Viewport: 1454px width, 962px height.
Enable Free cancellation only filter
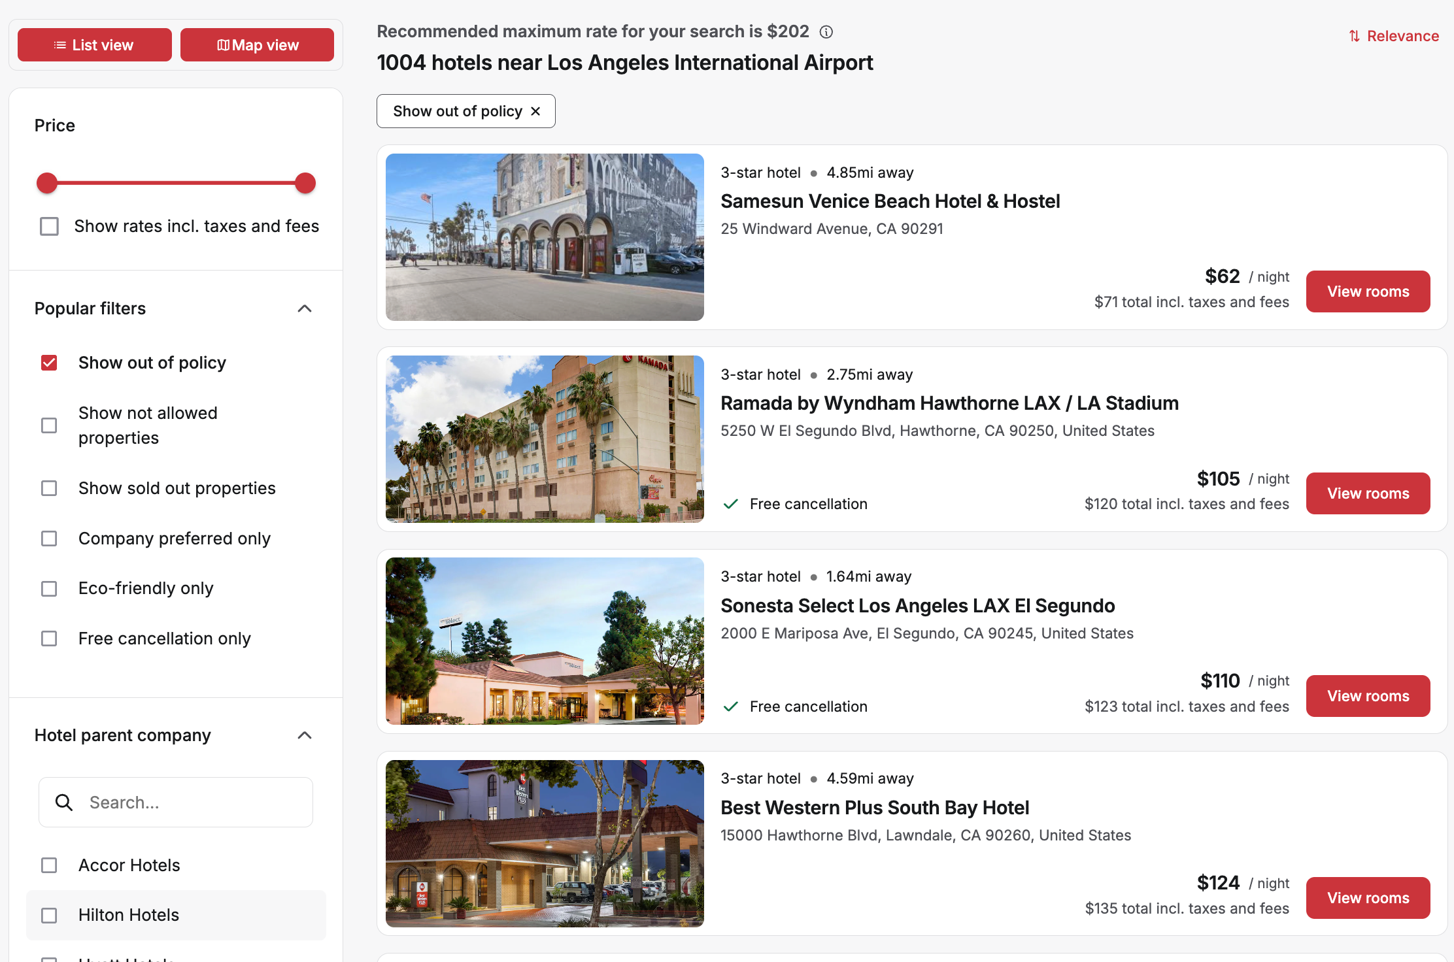point(49,639)
